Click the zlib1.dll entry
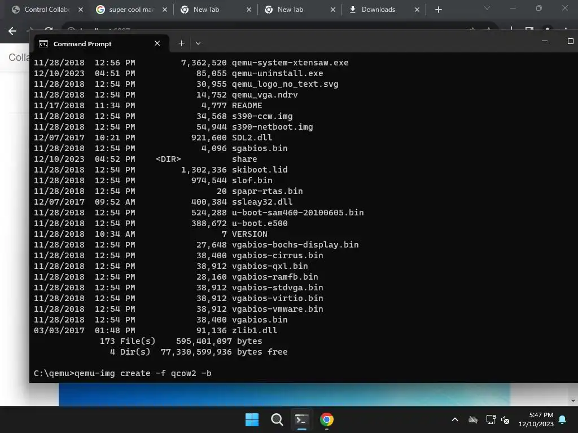Image resolution: width=578 pixels, height=433 pixels. (x=255, y=330)
